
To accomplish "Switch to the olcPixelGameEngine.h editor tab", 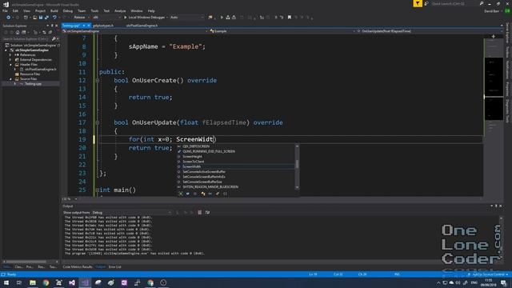I will click(x=142, y=26).
